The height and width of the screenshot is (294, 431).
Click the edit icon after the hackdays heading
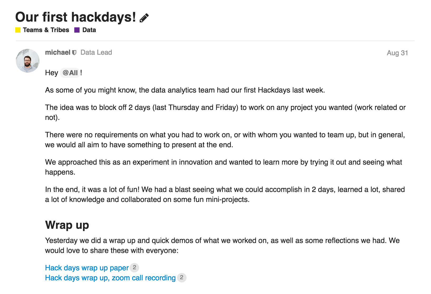point(144,17)
